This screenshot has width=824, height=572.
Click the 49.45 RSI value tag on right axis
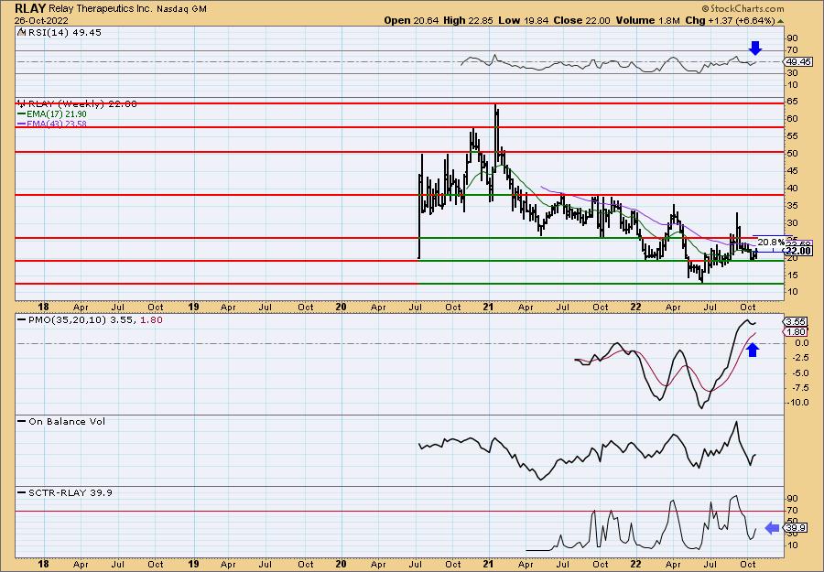[x=797, y=61]
